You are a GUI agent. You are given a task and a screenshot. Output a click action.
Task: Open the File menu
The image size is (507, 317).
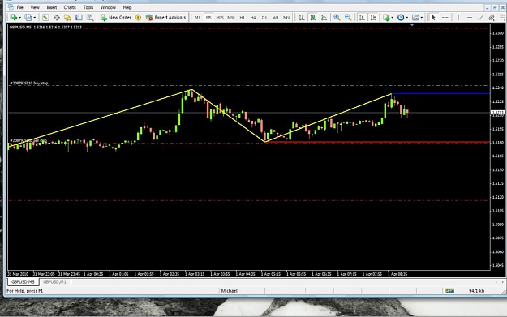19,7
